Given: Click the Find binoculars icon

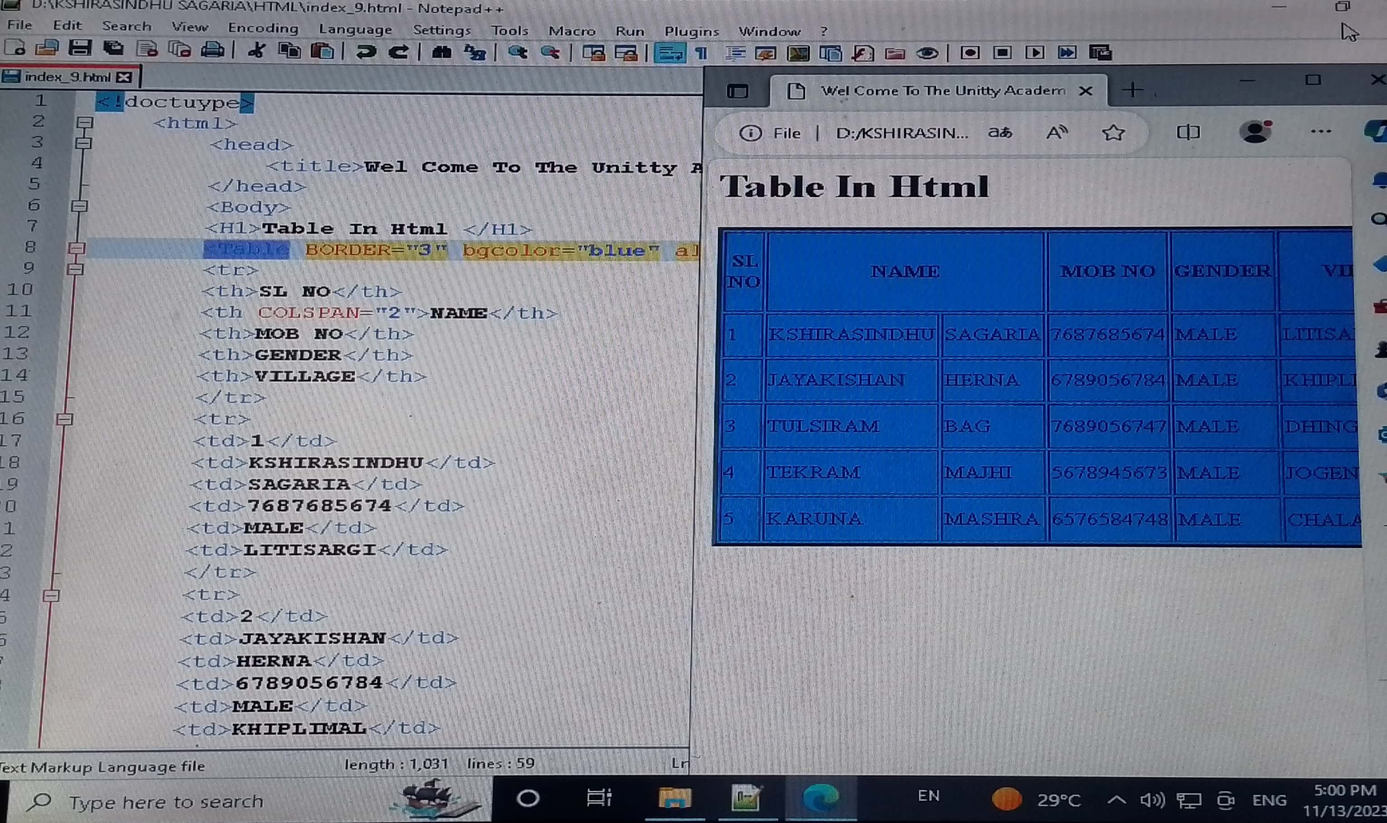Looking at the screenshot, I should click(x=441, y=52).
